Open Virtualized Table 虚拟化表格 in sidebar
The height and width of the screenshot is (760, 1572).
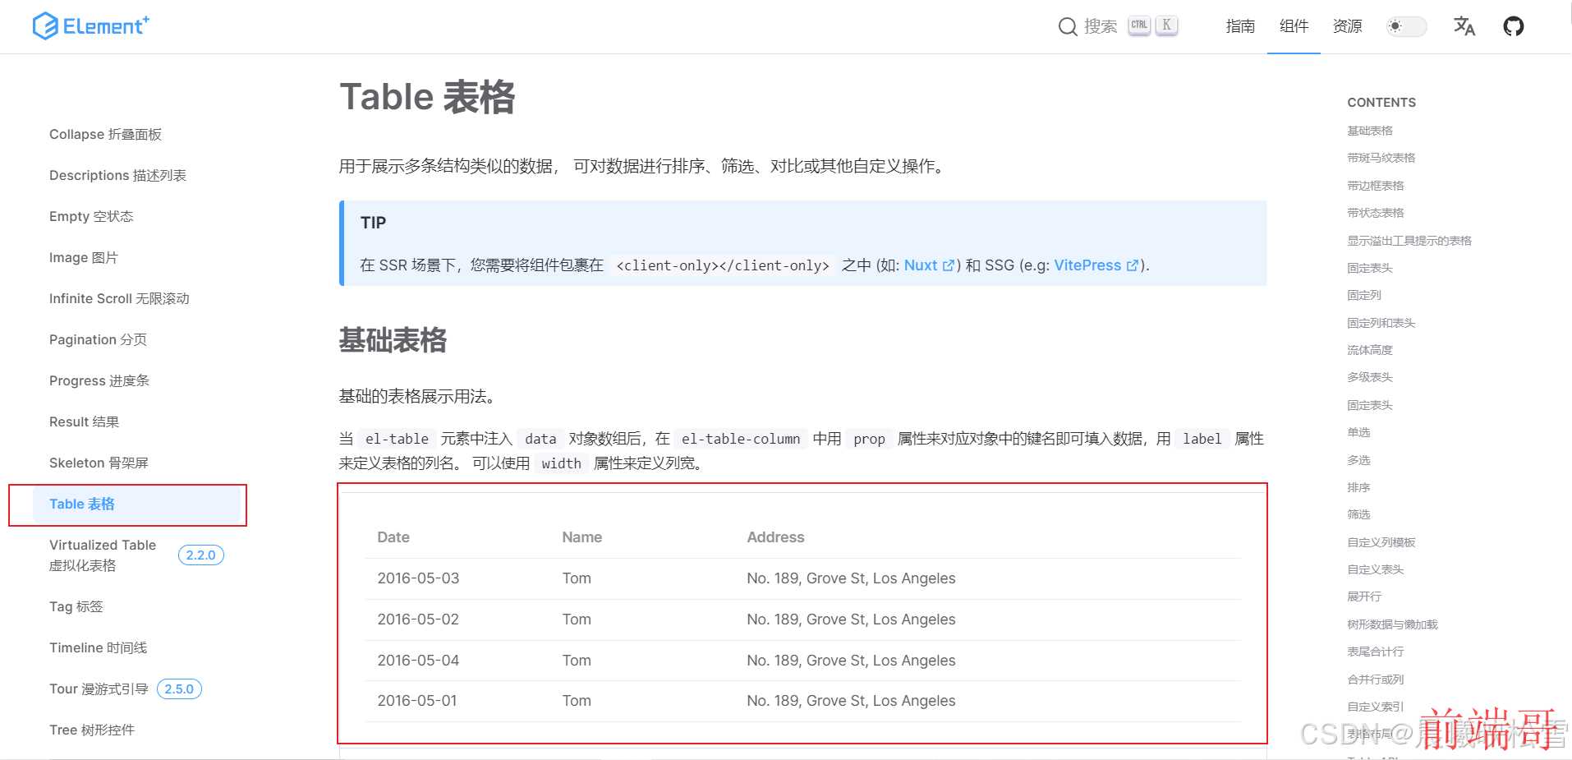pos(103,555)
